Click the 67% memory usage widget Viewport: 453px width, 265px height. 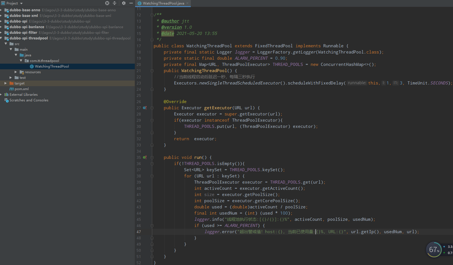pyautogui.click(x=434, y=250)
